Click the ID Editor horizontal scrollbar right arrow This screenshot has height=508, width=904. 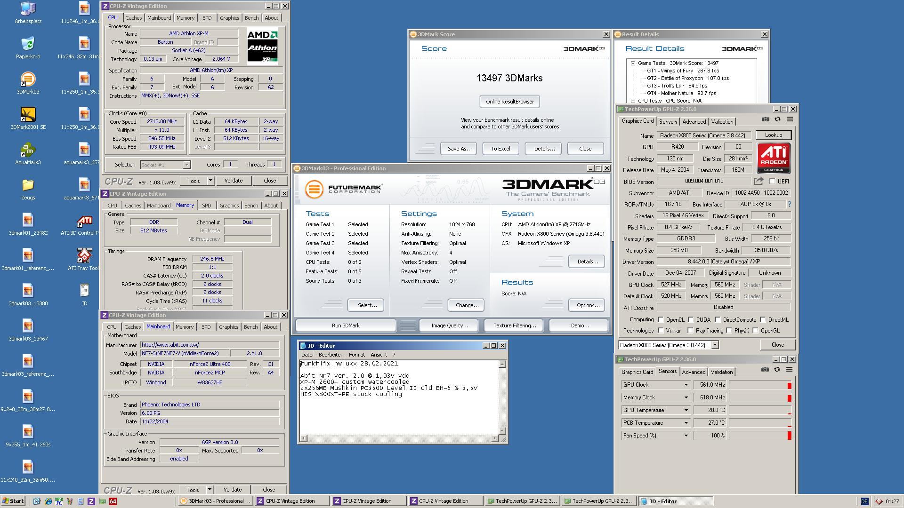tap(494, 438)
